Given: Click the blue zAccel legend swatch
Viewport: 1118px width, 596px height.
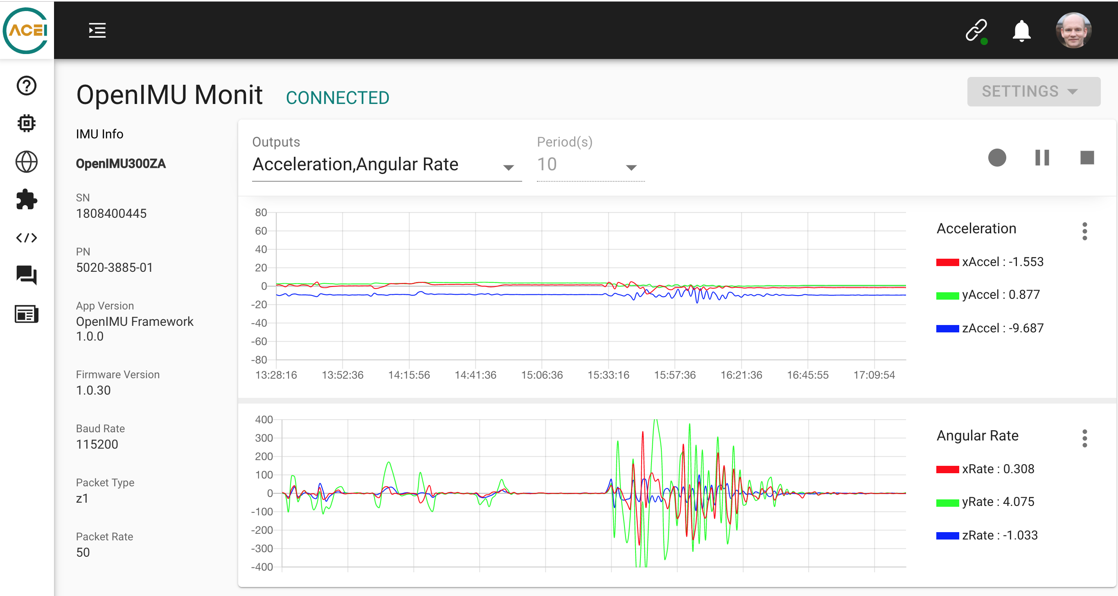Looking at the screenshot, I should [x=947, y=329].
